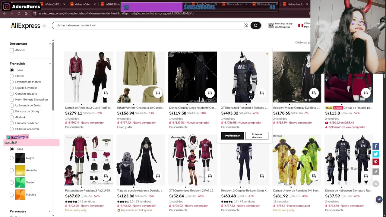Add Ethan Winters jacket to cart
The image size is (386, 217).
[158, 93]
